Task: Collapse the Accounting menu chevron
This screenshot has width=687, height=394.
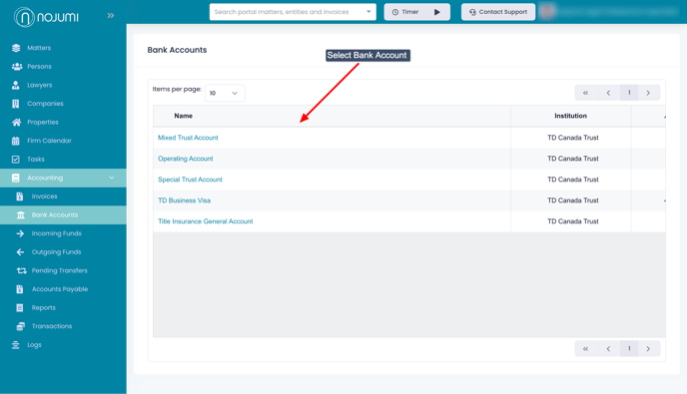Action: pos(112,178)
